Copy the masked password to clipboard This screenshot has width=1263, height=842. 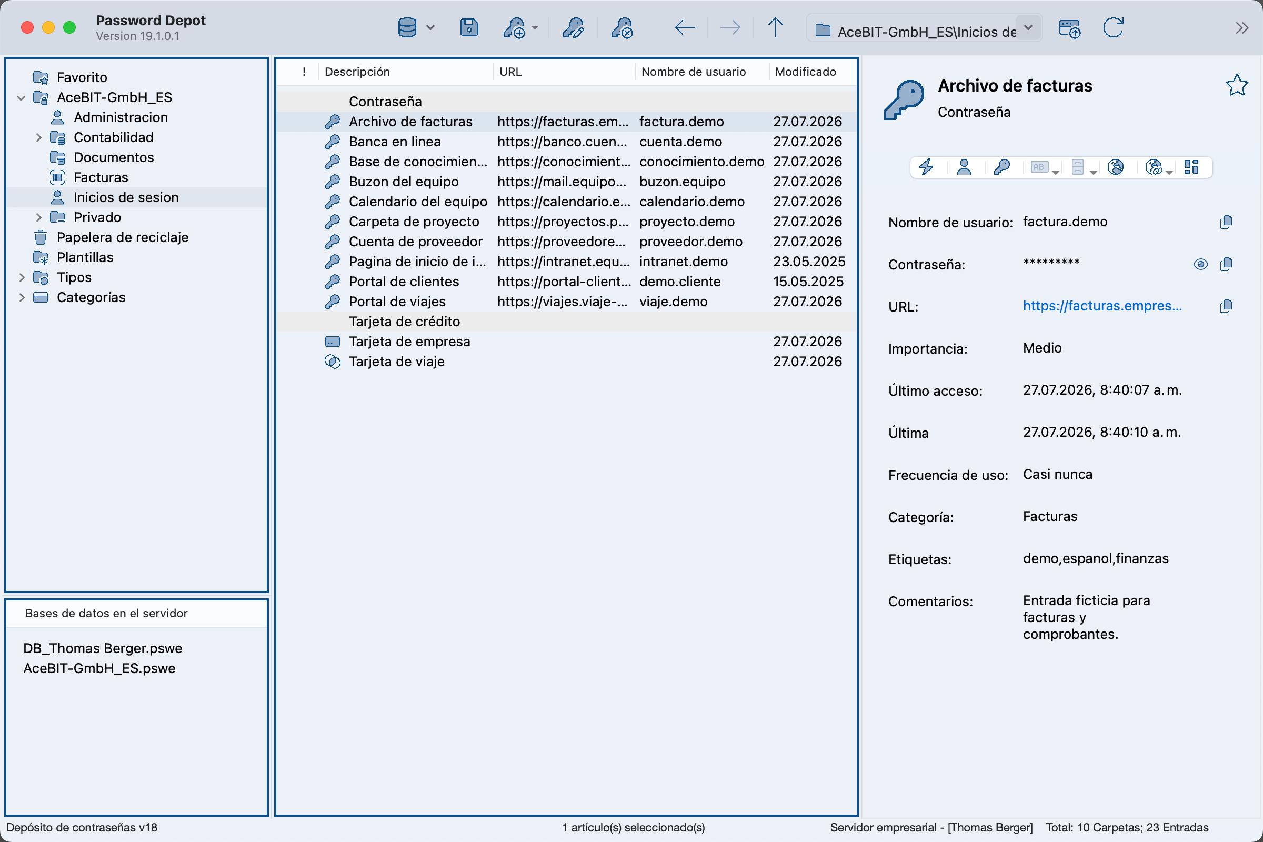(1226, 264)
